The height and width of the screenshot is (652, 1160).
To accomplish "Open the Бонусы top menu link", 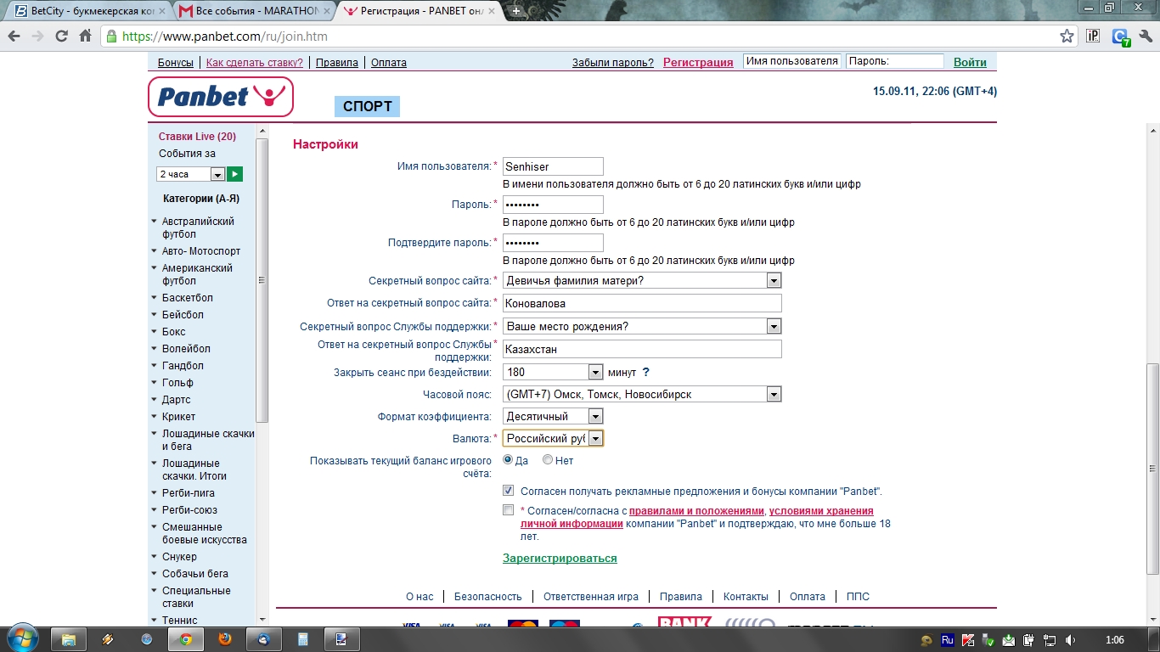I will pos(176,63).
